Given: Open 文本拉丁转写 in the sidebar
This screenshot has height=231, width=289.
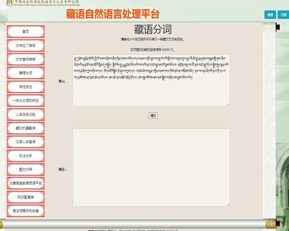Looking at the screenshot, I should [x=25, y=46].
